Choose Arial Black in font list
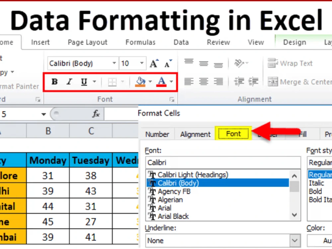Screen dimensions: 332x249 (218, 216)
